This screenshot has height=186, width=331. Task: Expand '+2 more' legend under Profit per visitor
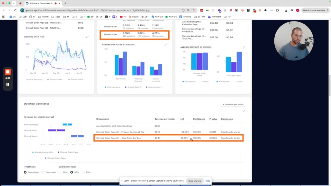click(239, 82)
